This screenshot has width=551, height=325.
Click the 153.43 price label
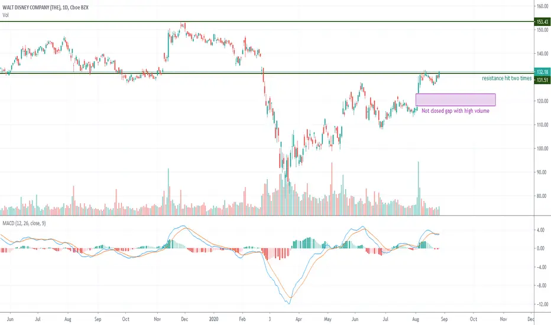[542, 22]
